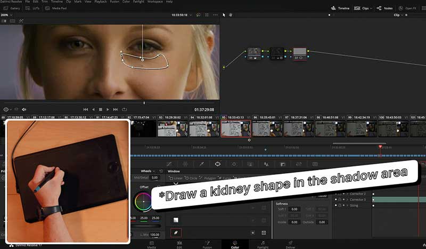Viewport: 426px width, 249px height.
Task: Add a Linear window
Action: click(176, 178)
